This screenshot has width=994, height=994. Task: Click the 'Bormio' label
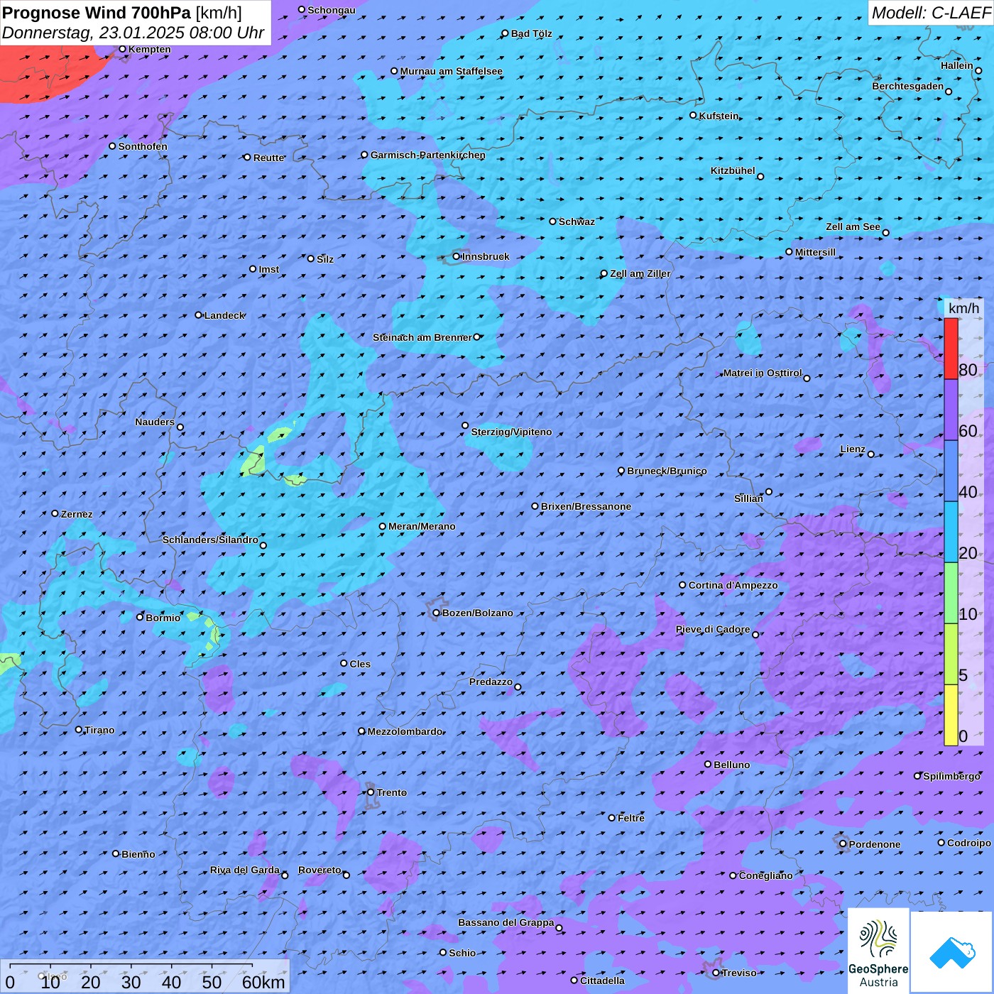coord(163,618)
